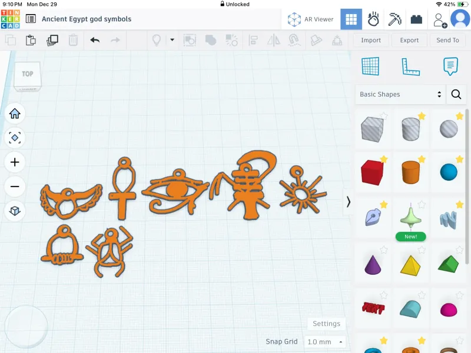Pick the blue Sphere shape
Screen dimensions: 471x353
coord(449,172)
